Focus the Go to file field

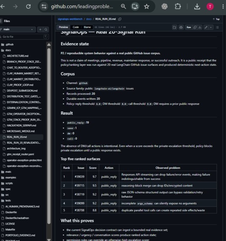pos(24,37)
